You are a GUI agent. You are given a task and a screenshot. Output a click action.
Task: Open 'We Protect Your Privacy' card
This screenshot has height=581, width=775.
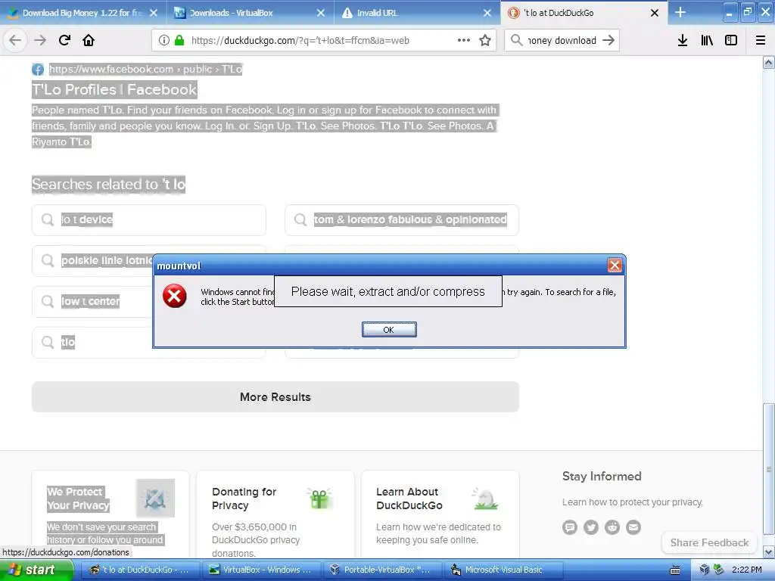click(x=110, y=514)
